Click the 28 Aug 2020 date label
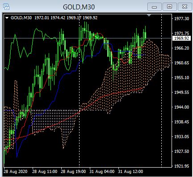 (16, 172)
